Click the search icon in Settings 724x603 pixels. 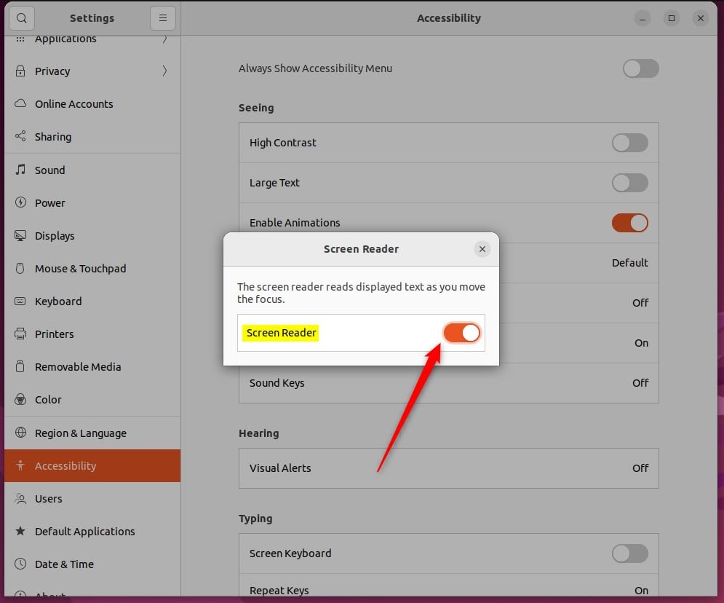click(x=21, y=17)
